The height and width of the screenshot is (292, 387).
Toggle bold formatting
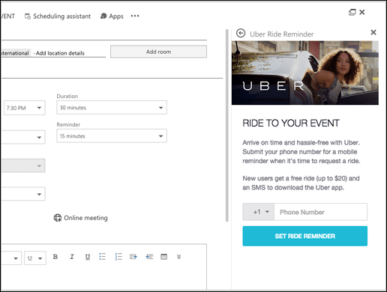[x=55, y=257]
